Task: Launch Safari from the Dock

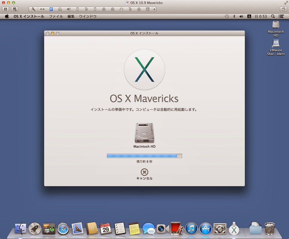Action: point(63,229)
